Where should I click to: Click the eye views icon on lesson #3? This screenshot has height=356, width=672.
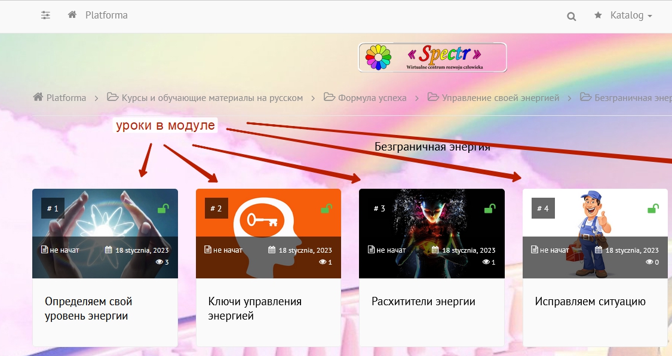[x=486, y=262]
